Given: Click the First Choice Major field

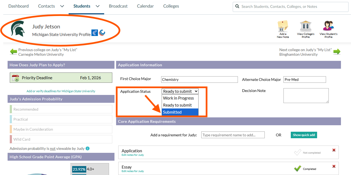Looking at the screenshot, I should pos(199,80).
